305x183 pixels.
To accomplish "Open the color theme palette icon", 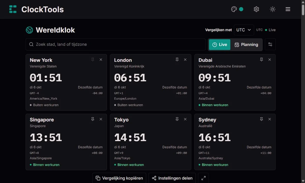I will 234,9.
